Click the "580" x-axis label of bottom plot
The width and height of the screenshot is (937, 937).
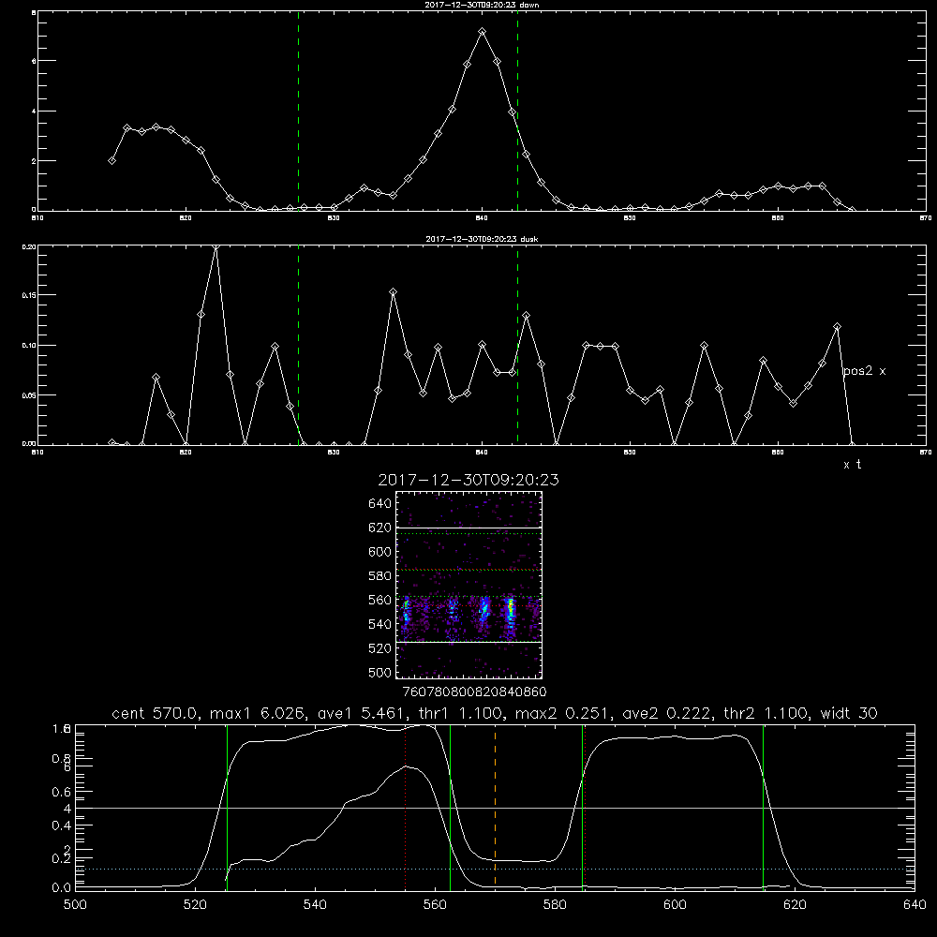coord(555,905)
